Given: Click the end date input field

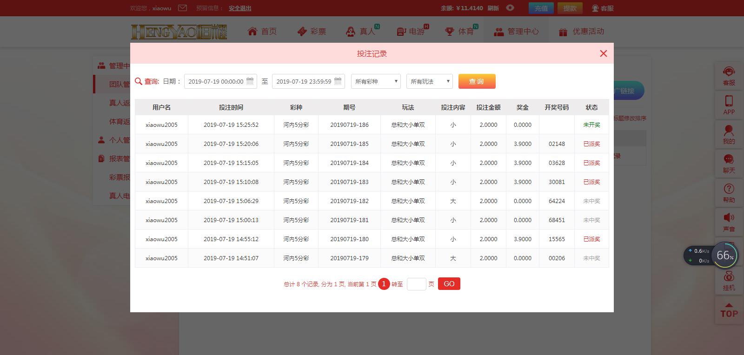Looking at the screenshot, I should pyautogui.click(x=308, y=81).
